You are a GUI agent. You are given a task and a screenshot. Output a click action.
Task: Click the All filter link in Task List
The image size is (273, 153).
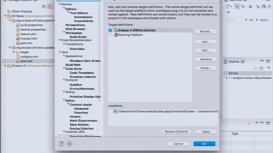pos(251,20)
